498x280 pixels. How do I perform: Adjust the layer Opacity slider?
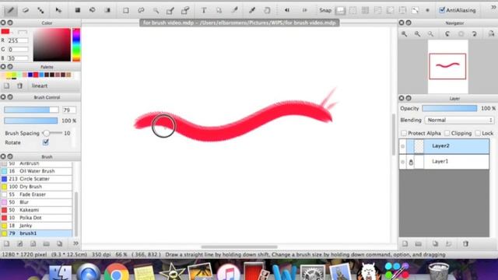(450, 108)
